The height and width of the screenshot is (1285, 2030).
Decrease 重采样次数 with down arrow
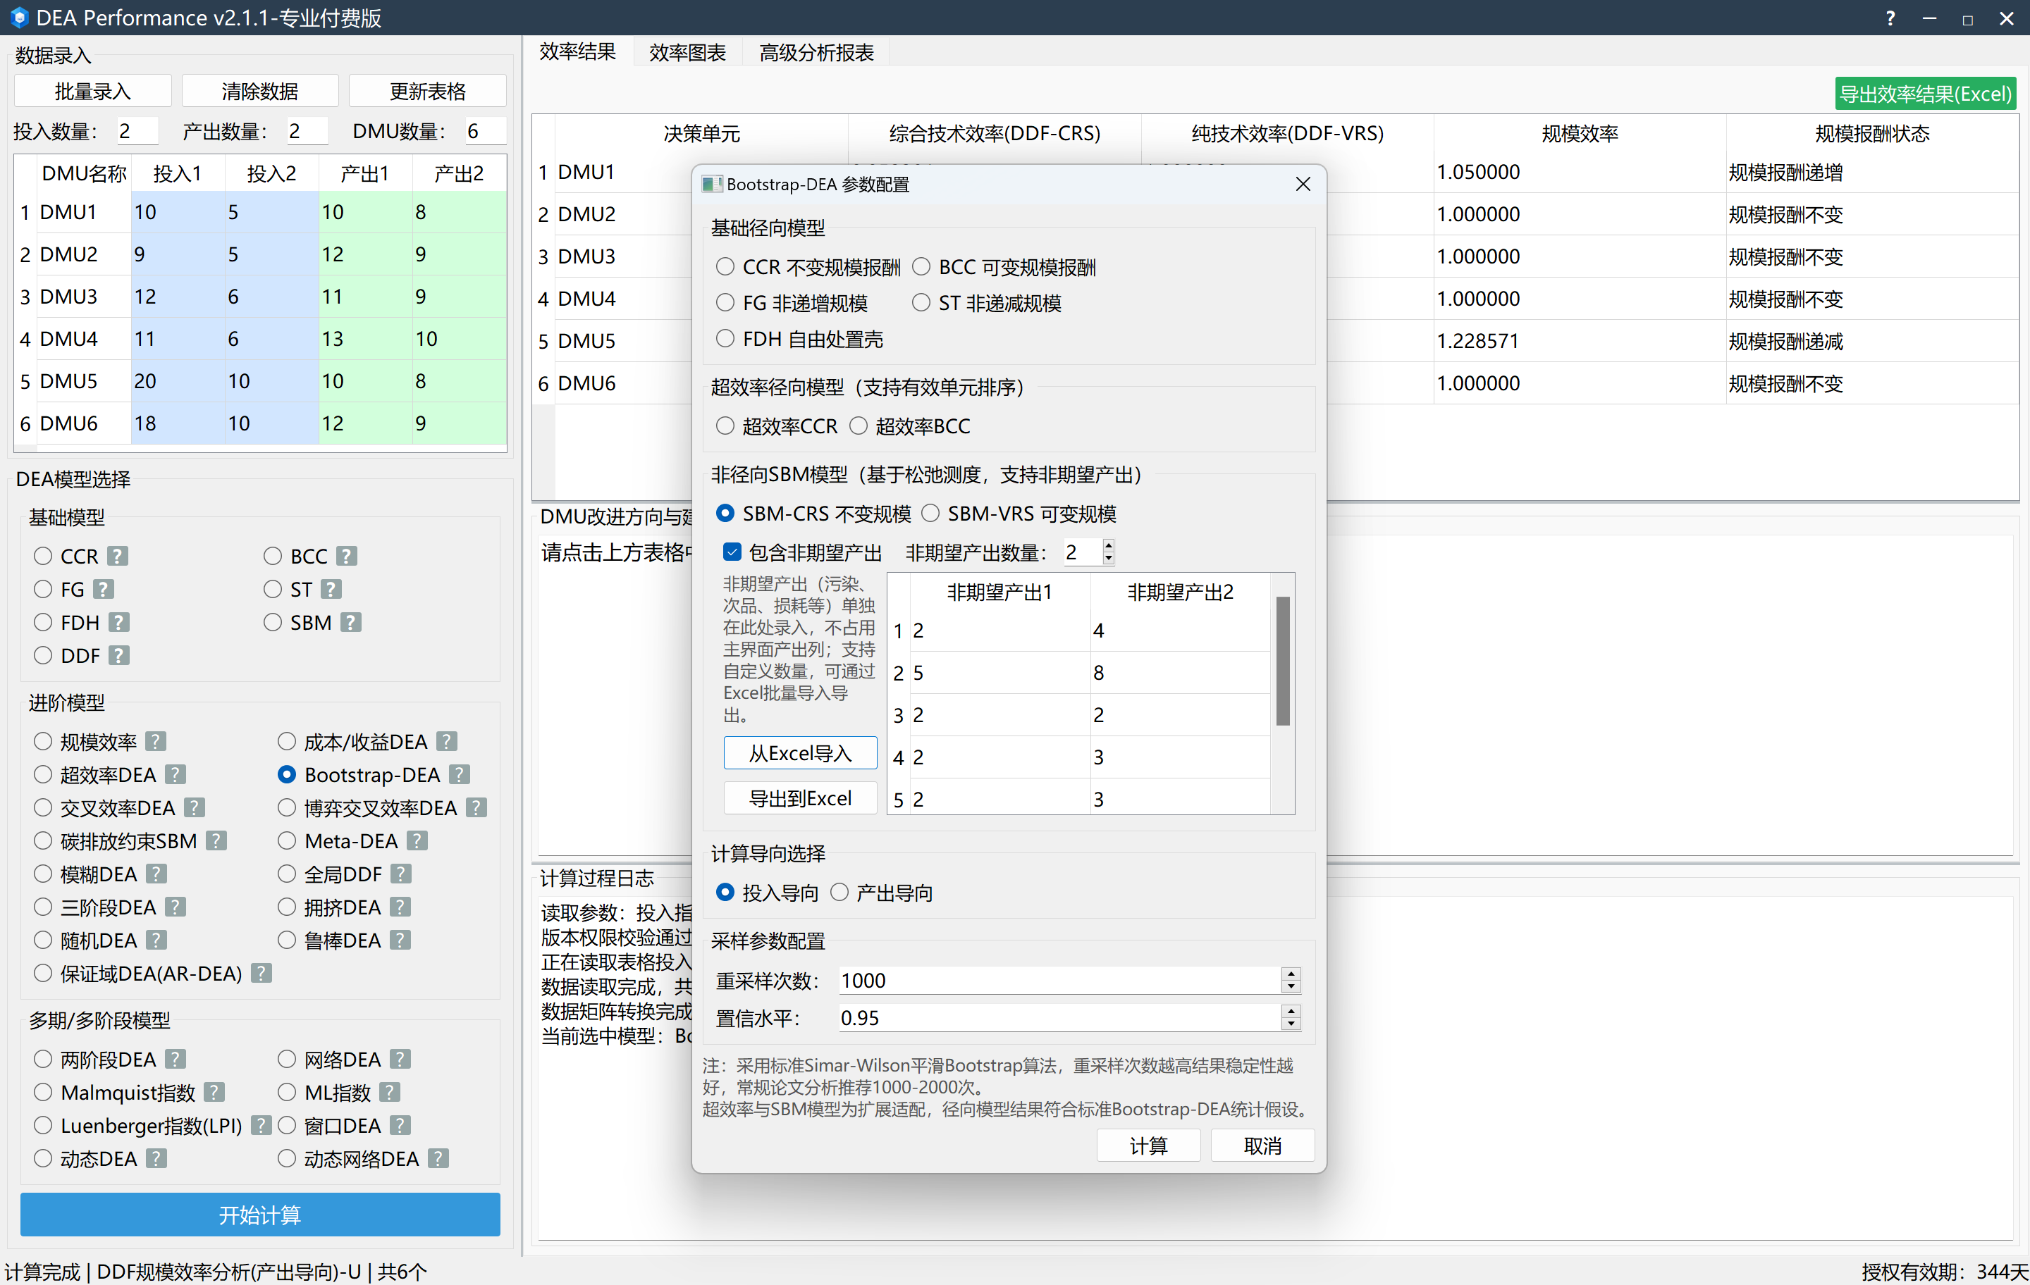[1290, 987]
